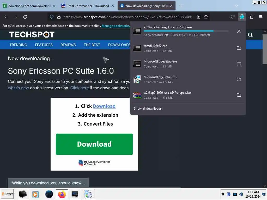Image resolution: width=267 pixels, height=200 pixels.
Task: Open the DOWNLOADS menu item
Action: pyautogui.click(x=119, y=45)
